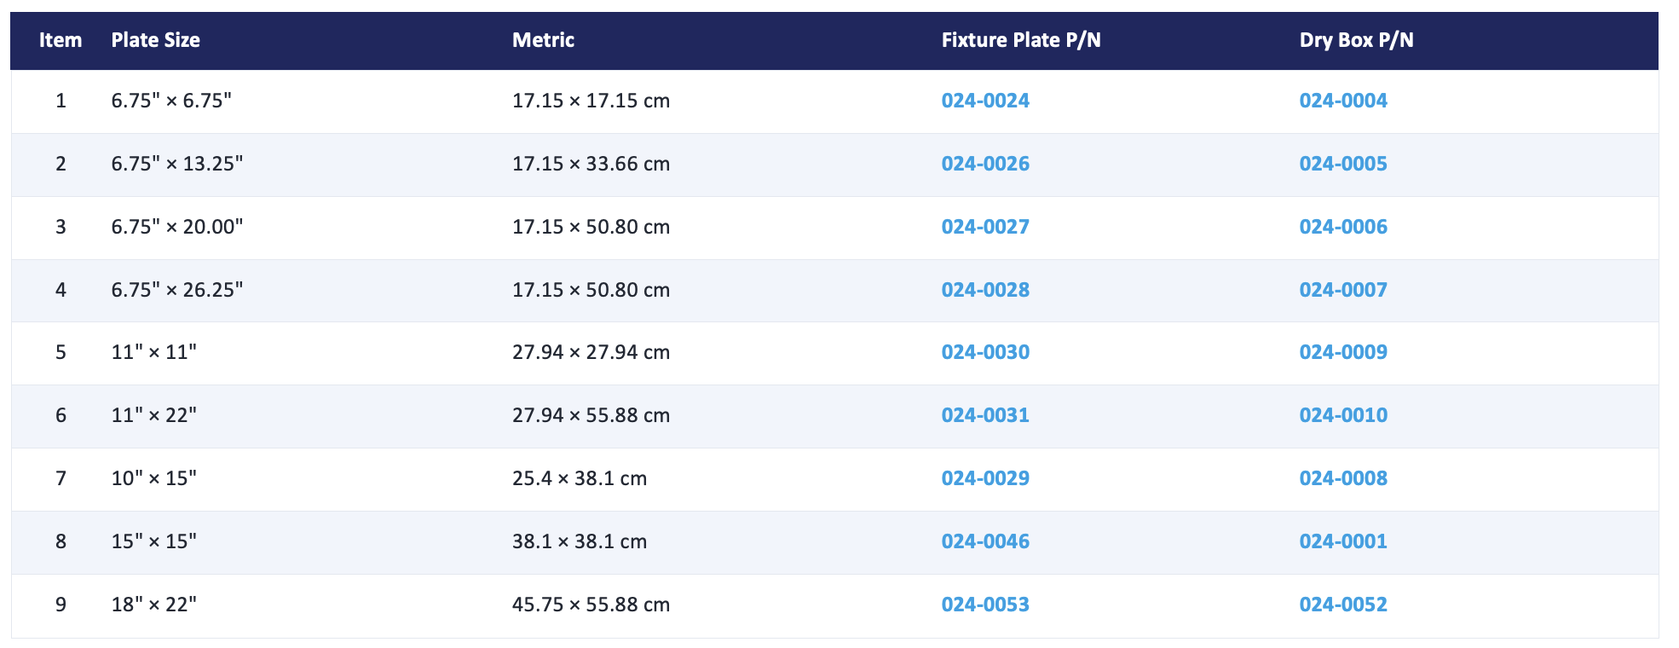The width and height of the screenshot is (1679, 648).
Task: Open dry box 024-0007 link
Action: (1343, 290)
